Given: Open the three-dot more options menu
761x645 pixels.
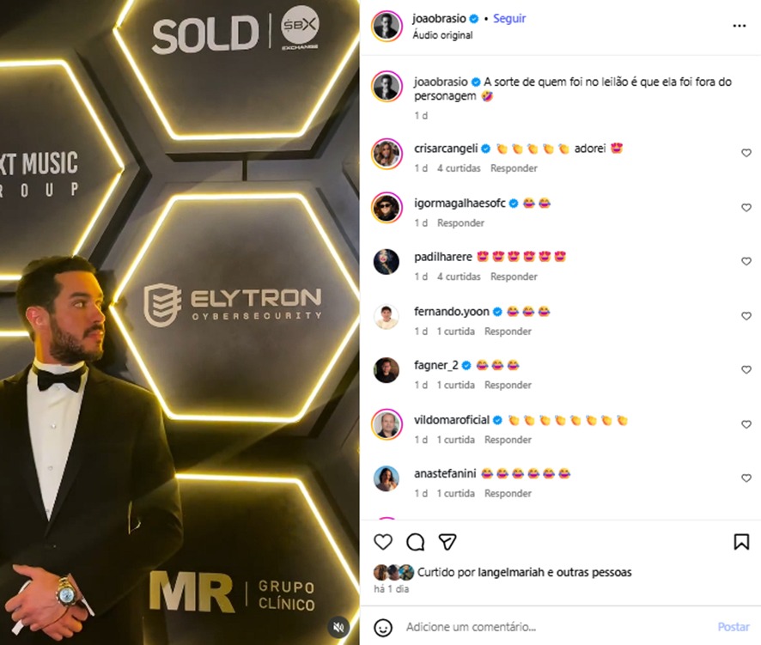Looking at the screenshot, I should [x=740, y=26].
